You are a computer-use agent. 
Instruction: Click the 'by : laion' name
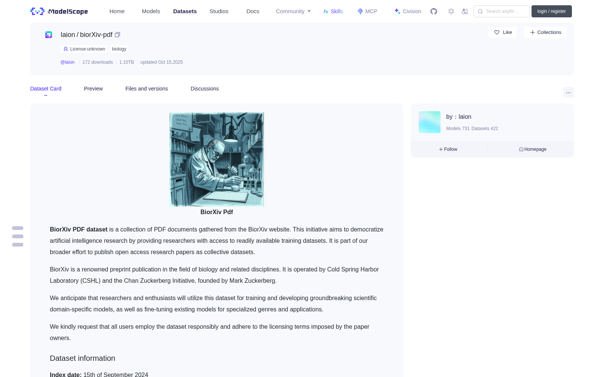(x=459, y=117)
